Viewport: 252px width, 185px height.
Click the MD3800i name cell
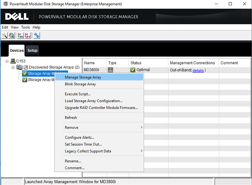(91, 70)
